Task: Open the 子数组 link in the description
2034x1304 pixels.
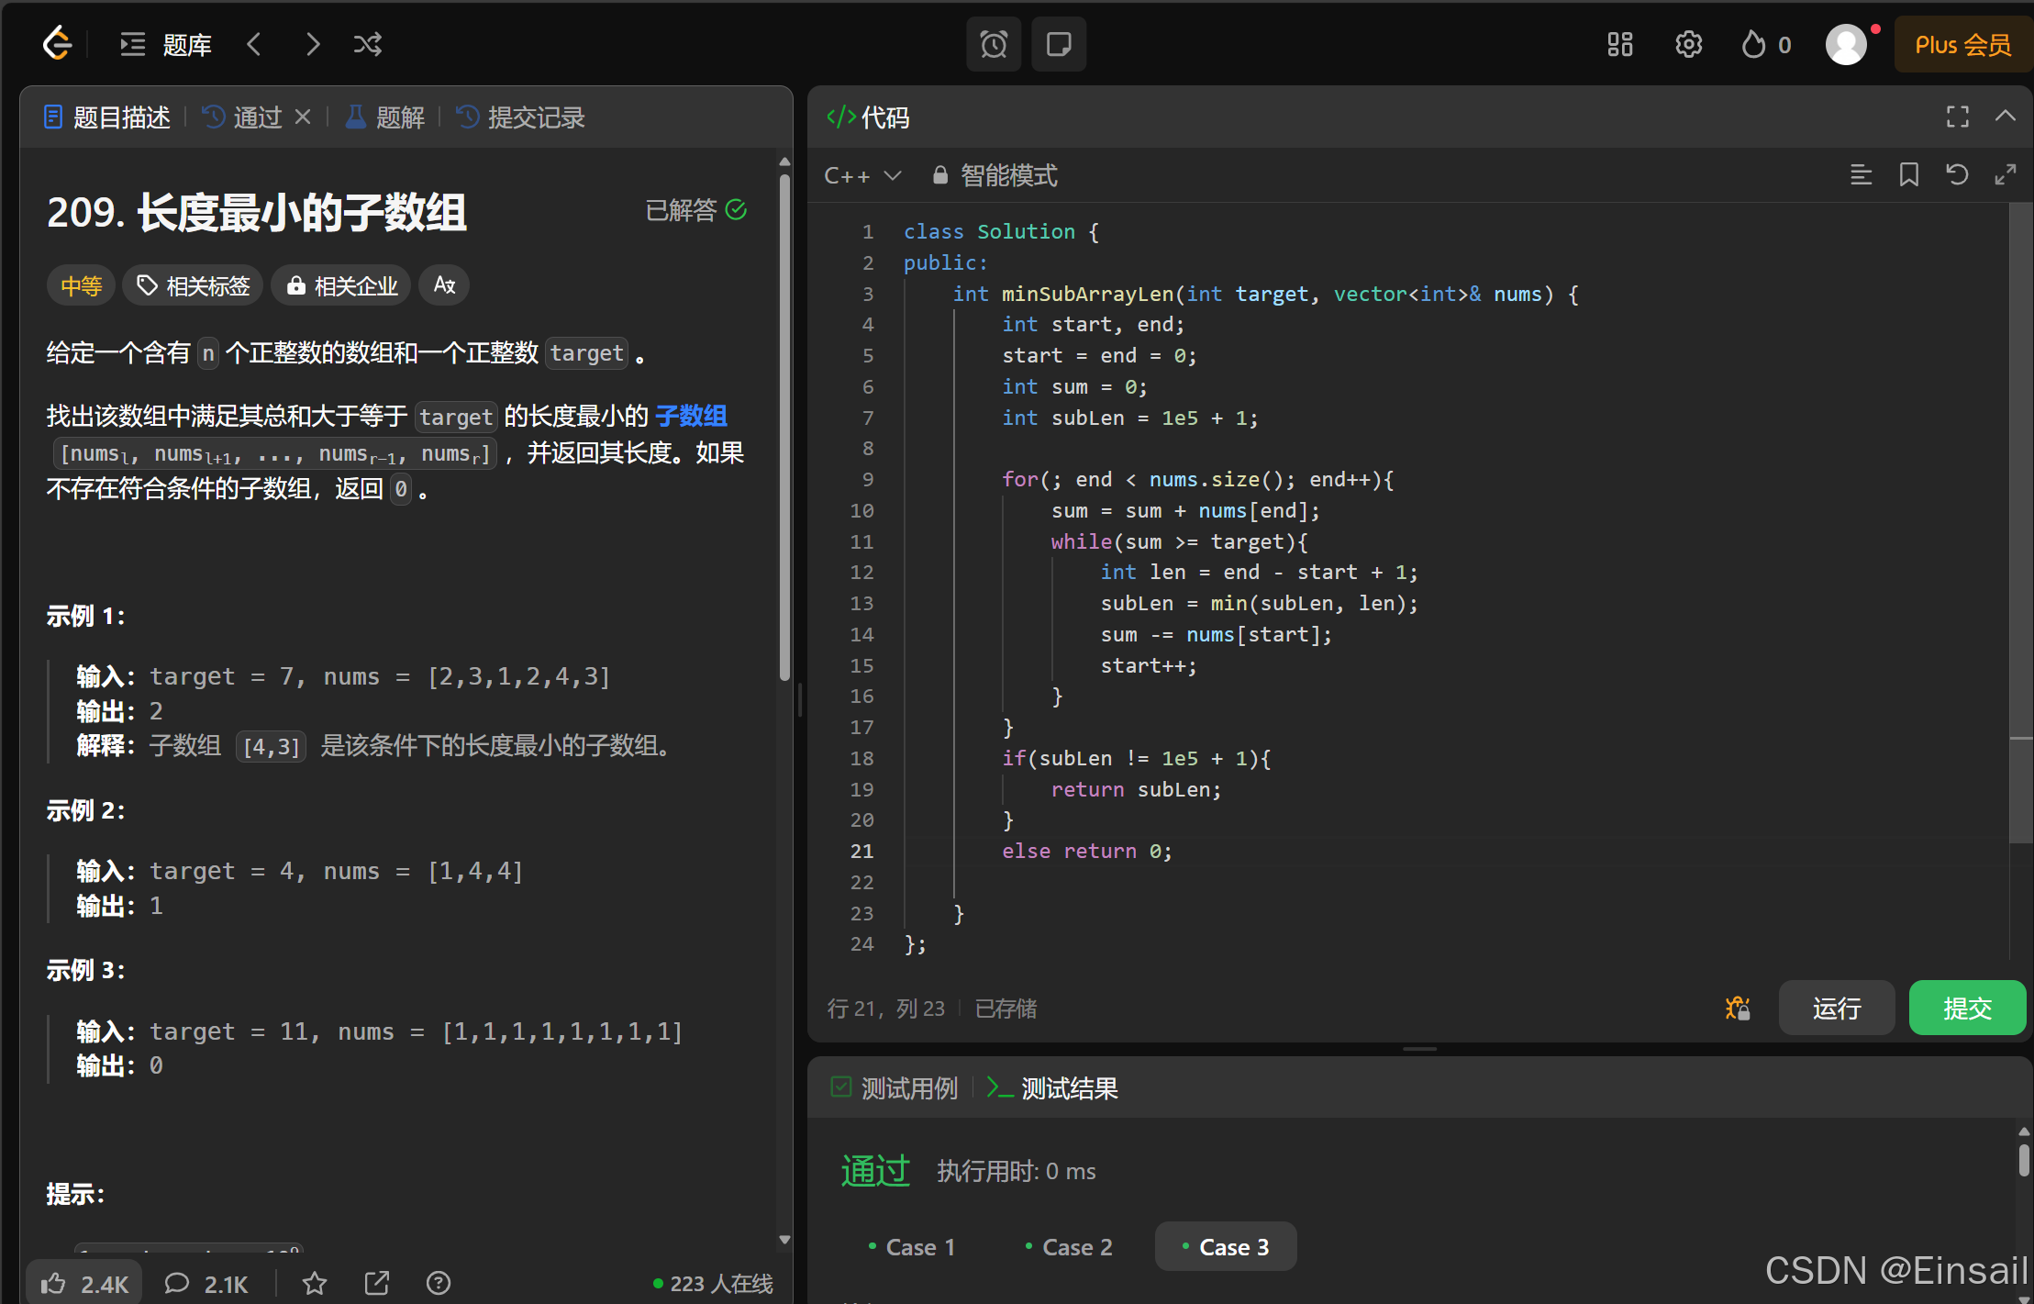Action: [691, 416]
